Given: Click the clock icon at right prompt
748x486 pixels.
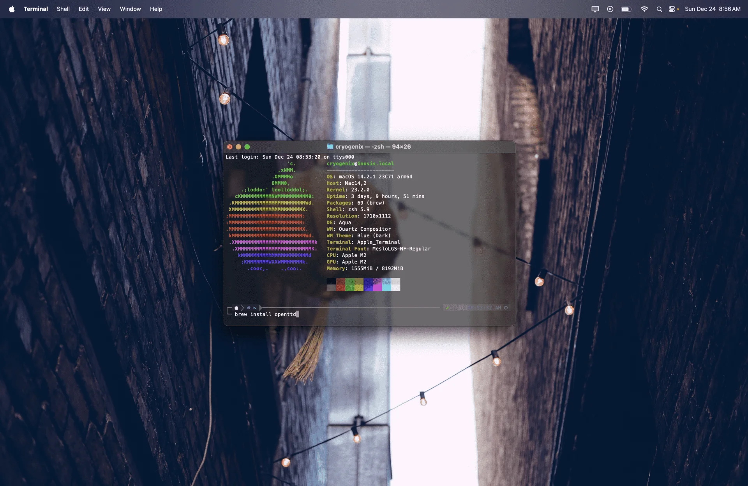Looking at the screenshot, I should [506, 308].
